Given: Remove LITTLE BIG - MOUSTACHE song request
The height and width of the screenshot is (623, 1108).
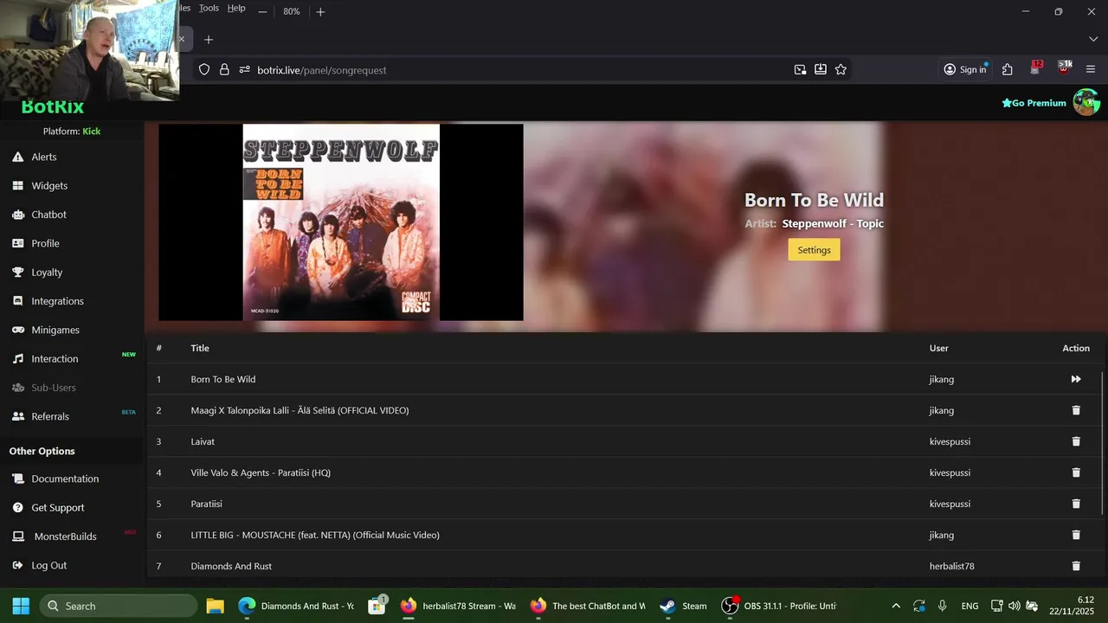Looking at the screenshot, I should [1076, 535].
